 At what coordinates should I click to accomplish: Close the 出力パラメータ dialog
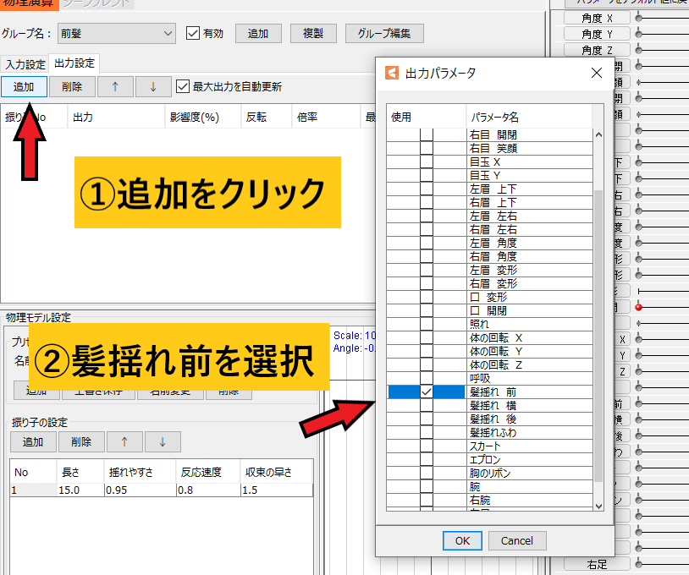click(x=596, y=73)
